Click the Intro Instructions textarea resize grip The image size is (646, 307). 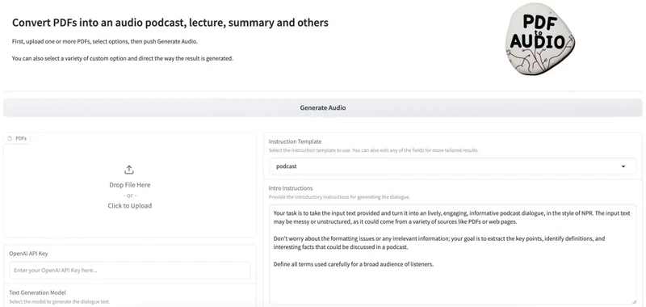633,301
